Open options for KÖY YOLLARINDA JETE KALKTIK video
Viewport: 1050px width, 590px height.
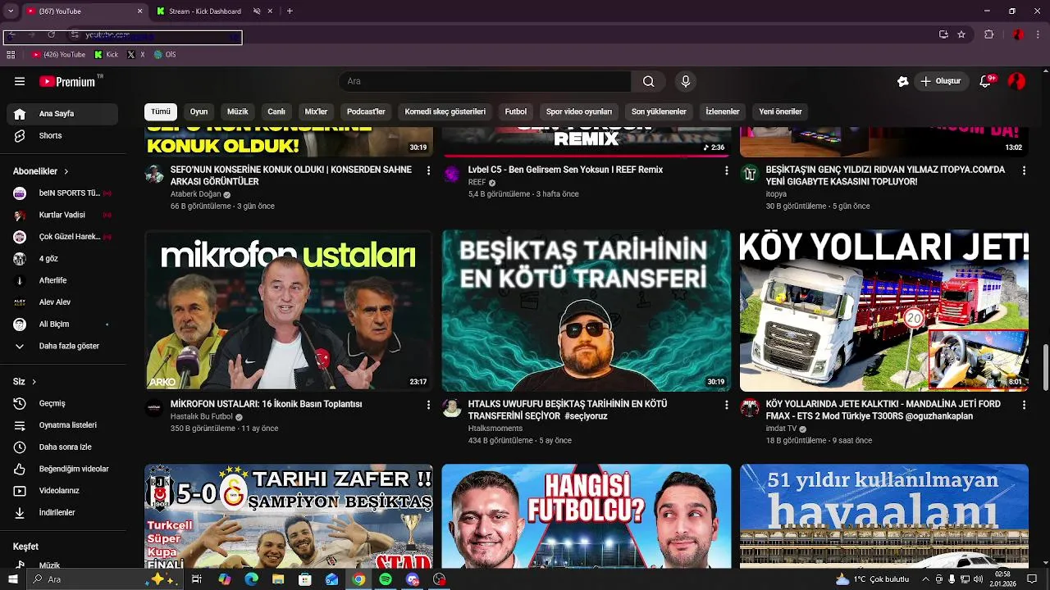pos(1024,405)
